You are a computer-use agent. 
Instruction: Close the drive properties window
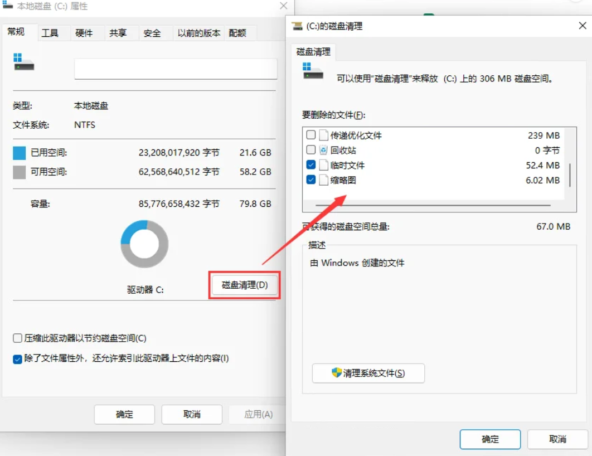pyautogui.click(x=284, y=6)
